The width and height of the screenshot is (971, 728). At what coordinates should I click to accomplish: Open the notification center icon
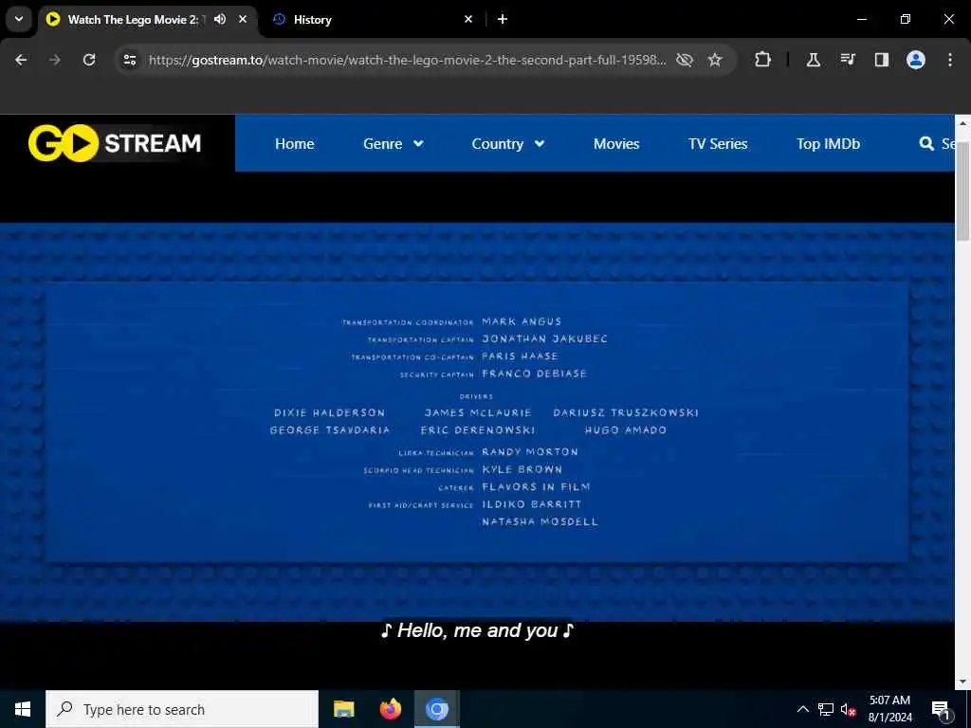[941, 710]
